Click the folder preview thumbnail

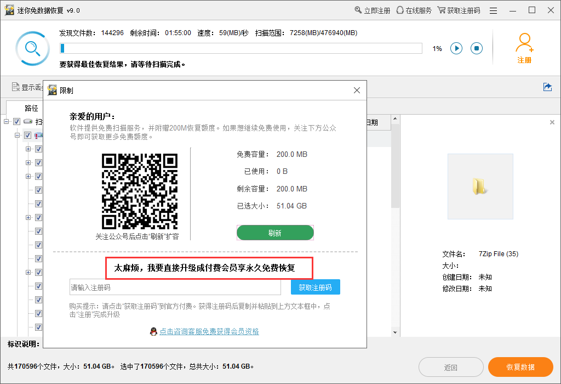pyautogui.click(x=480, y=187)
